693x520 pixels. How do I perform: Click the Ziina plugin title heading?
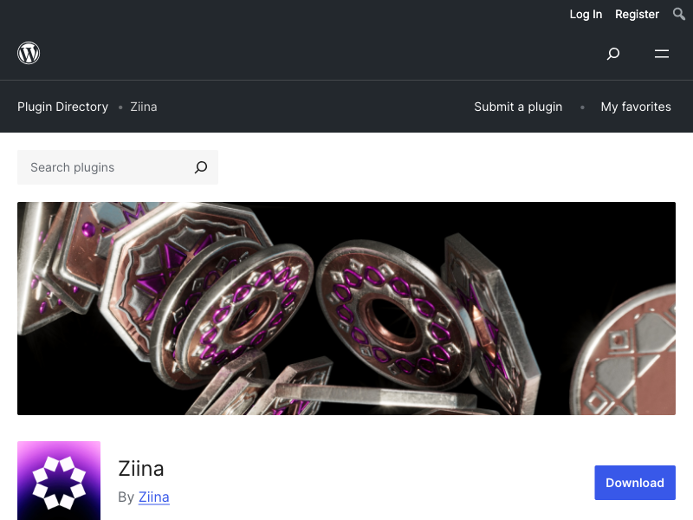point(141,468)
